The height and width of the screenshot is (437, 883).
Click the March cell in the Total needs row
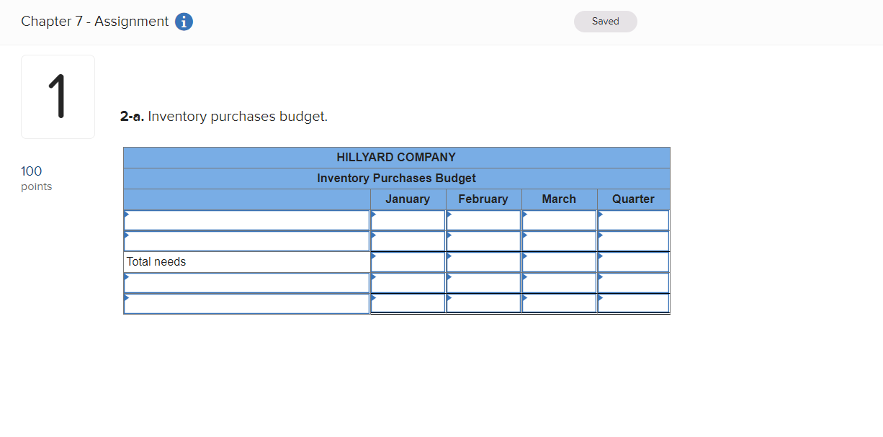(x=559, y=261)
